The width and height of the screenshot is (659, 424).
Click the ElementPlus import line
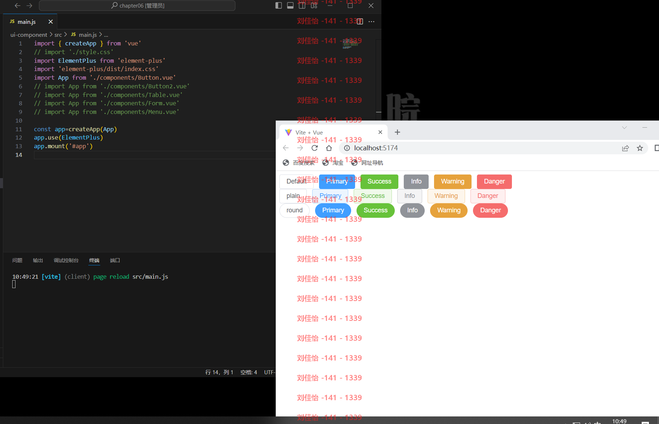tap(100, 61)
